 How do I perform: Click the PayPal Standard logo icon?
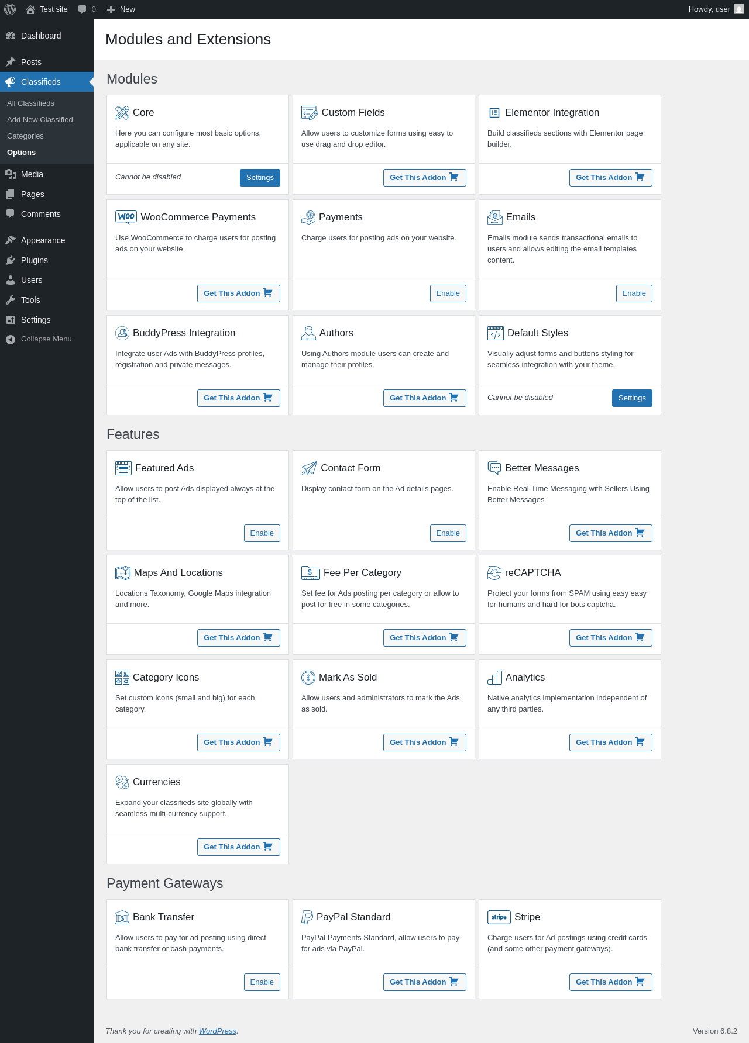pos(307,917)
